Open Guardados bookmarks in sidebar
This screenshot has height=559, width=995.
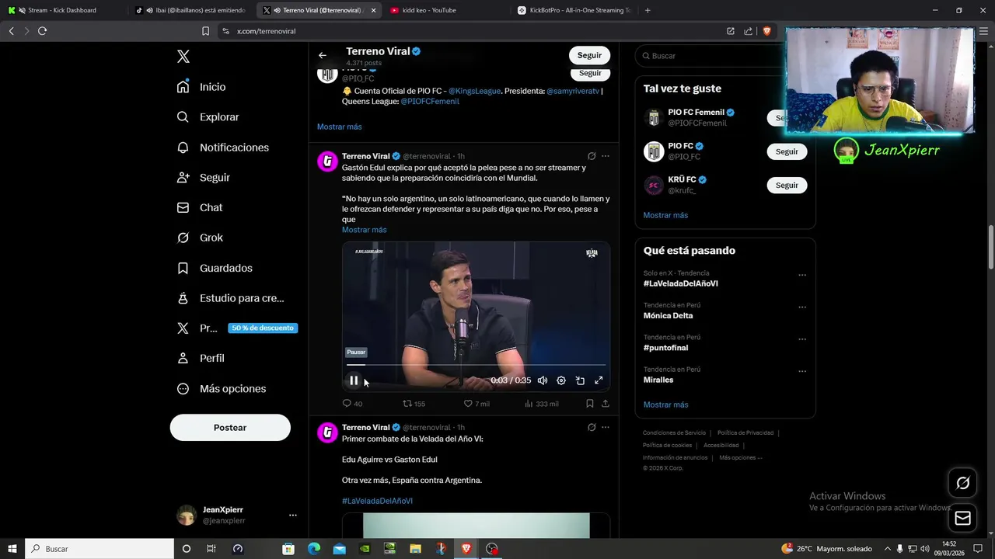[x=215, y=268]
